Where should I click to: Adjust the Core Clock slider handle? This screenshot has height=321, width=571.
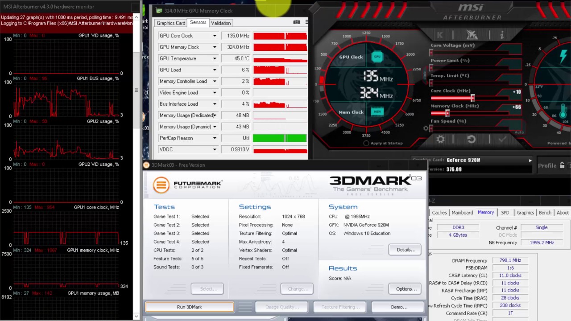472,98
